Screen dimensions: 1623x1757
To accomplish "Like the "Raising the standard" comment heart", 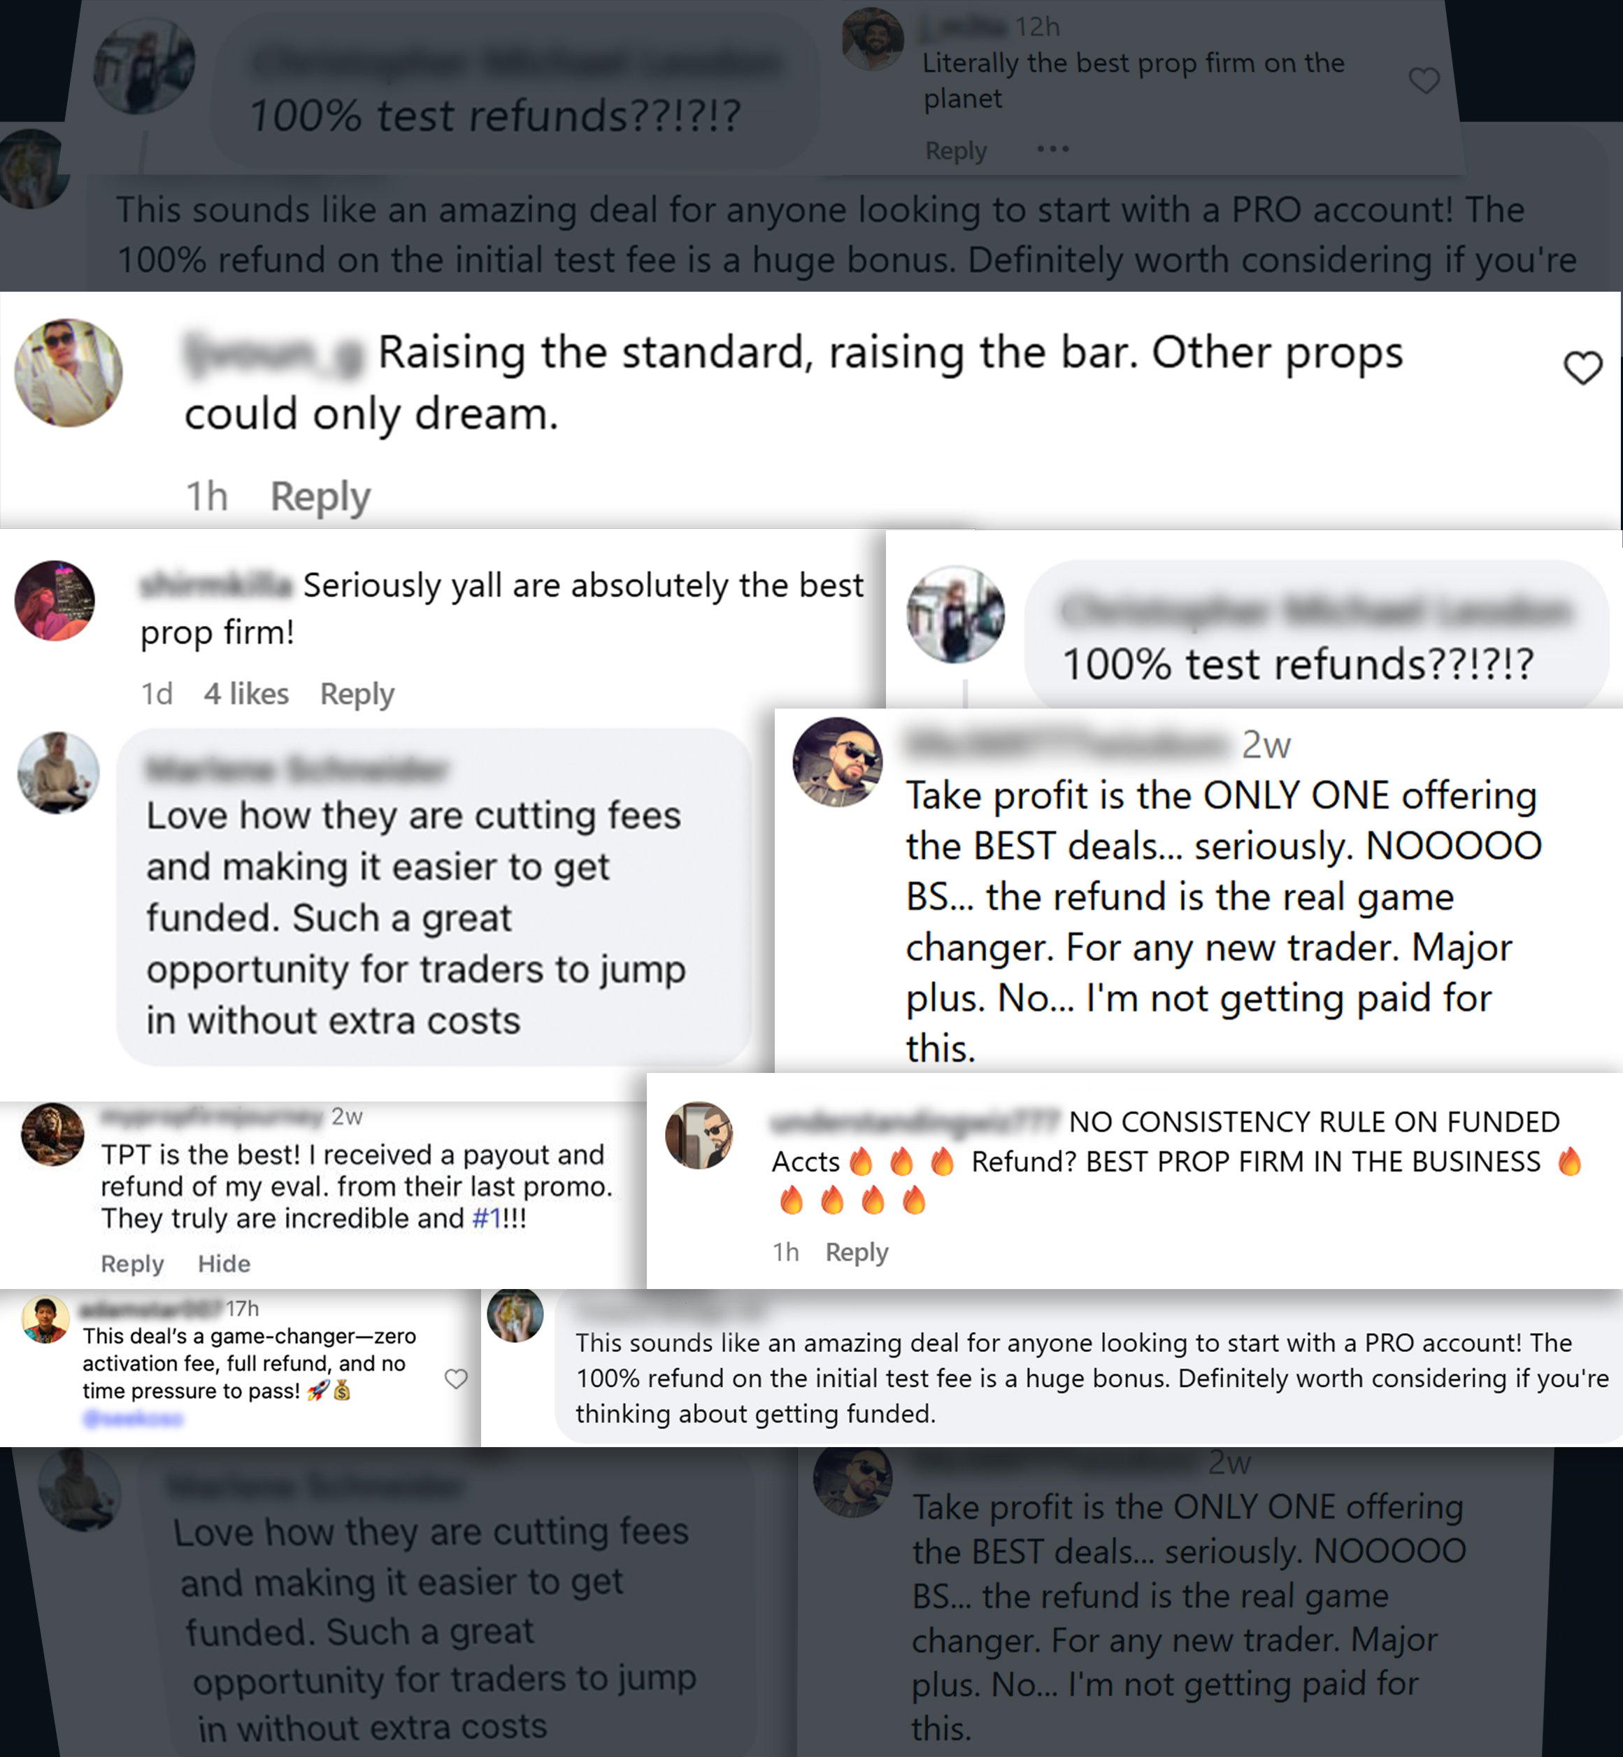I will [1582, 367].
